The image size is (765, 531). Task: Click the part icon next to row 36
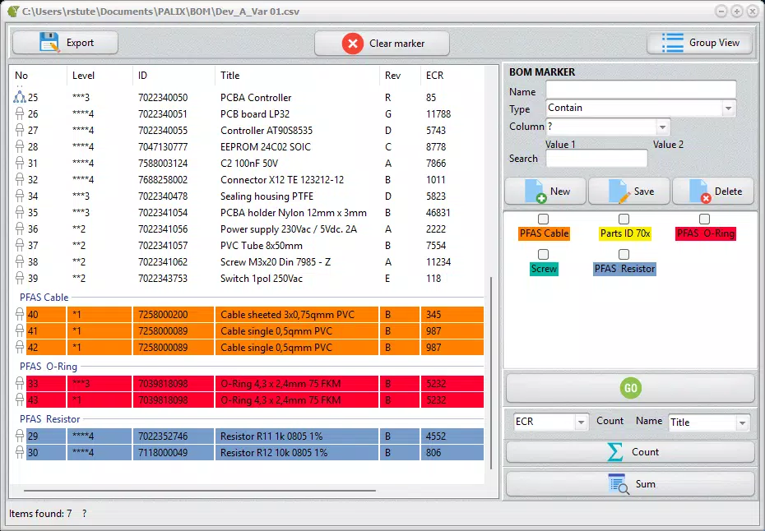point(20,229)
